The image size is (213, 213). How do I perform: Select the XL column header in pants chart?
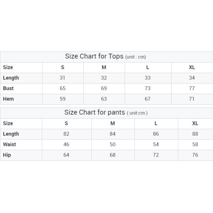click(x=195, y=123)
